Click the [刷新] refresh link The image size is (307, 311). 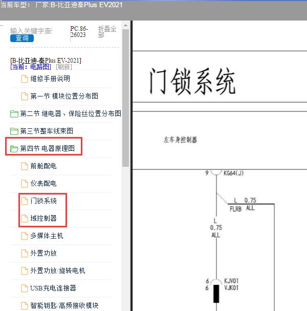[64, 67]
